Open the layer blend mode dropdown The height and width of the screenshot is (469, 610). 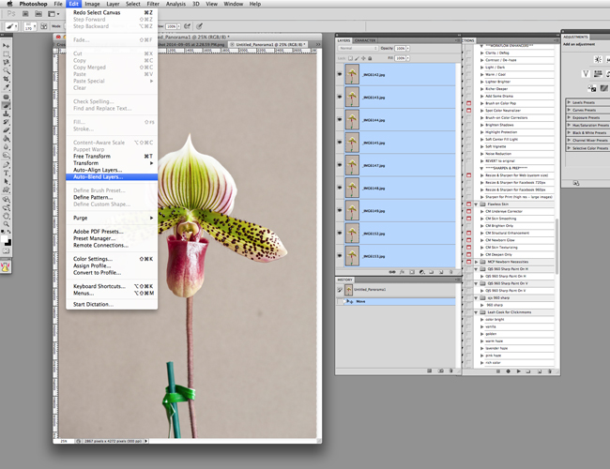click(358, 48)
